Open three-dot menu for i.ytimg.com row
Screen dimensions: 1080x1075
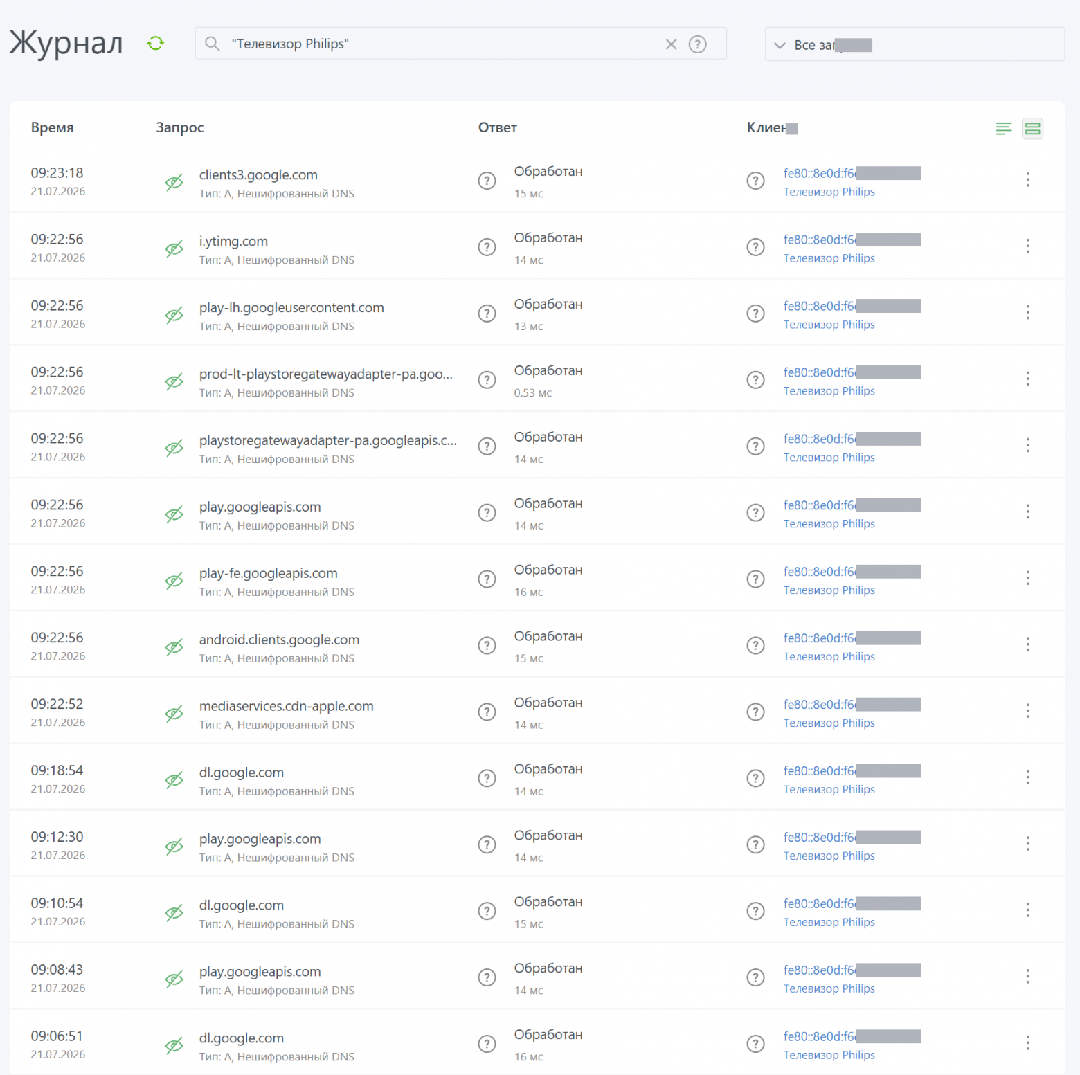coord(1027,246)
